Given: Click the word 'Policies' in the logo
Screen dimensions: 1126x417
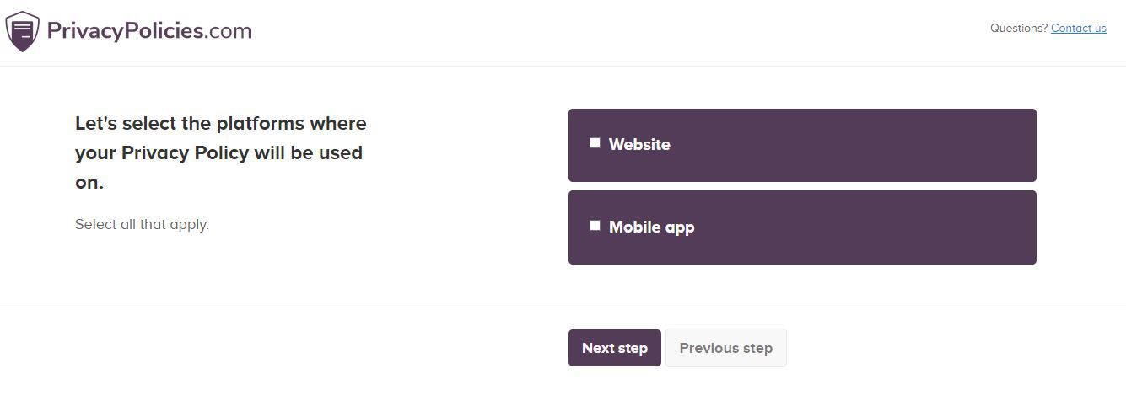Looking at the screenshot, I should [164, 31].
